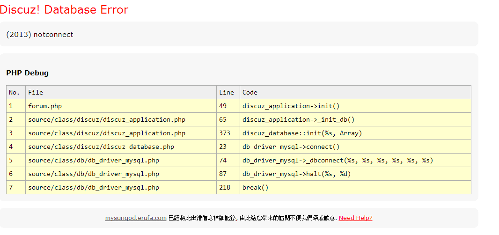Select the forum.php file cell
This screenshot has height=235, width=499.
click(121, 106)
